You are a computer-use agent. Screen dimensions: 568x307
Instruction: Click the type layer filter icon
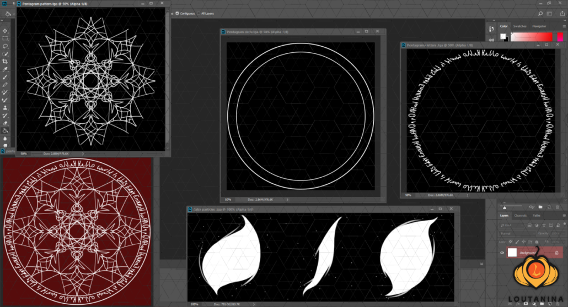click(x=544, y=226)
